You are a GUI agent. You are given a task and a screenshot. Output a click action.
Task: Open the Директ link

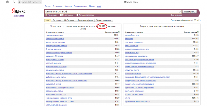[x=48, y=6]
